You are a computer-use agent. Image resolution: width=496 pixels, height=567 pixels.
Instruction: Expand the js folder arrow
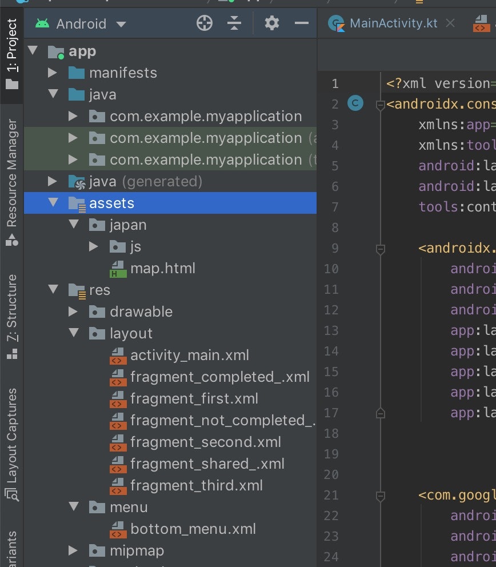[x=94, y=246]
